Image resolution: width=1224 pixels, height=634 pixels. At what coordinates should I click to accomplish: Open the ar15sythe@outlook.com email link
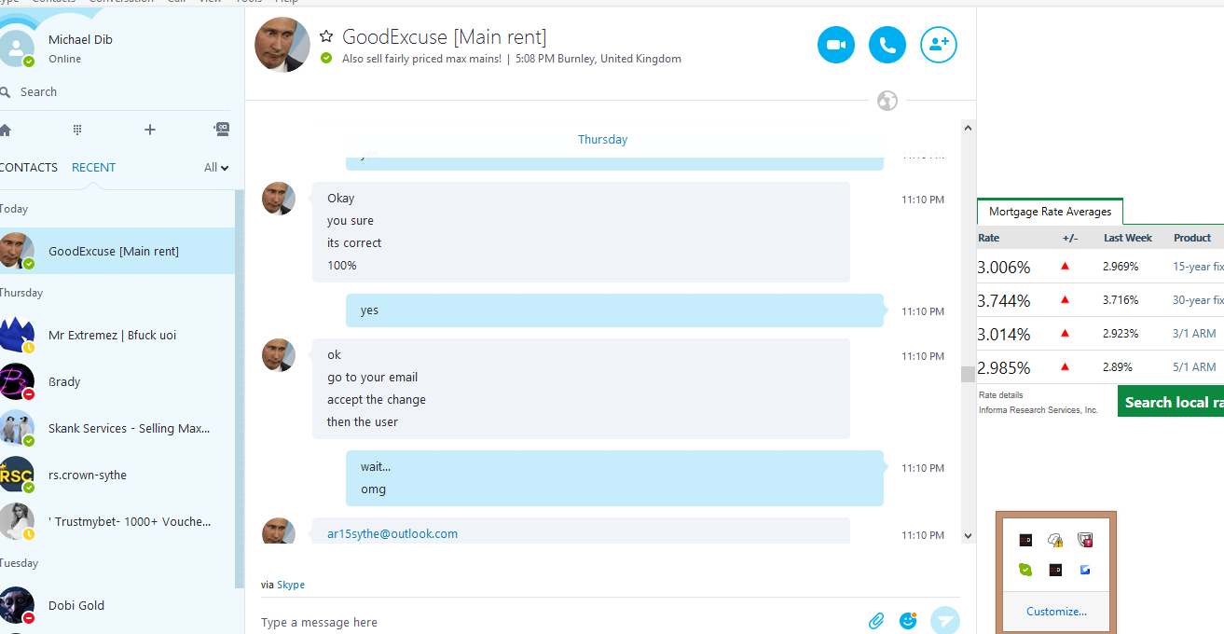click(392, 534)
